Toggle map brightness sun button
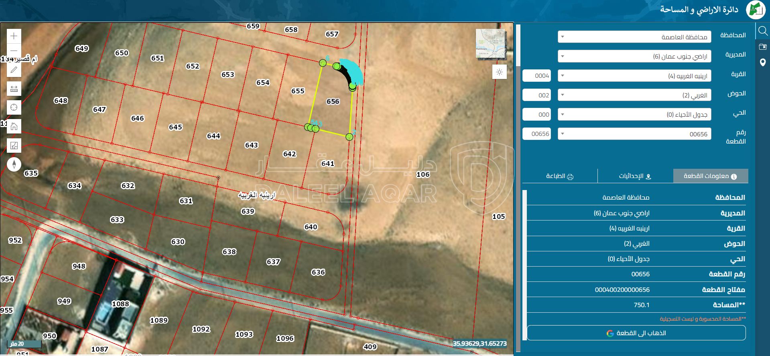This screenshot has width=770, height=356. click(x=500, y=72)
